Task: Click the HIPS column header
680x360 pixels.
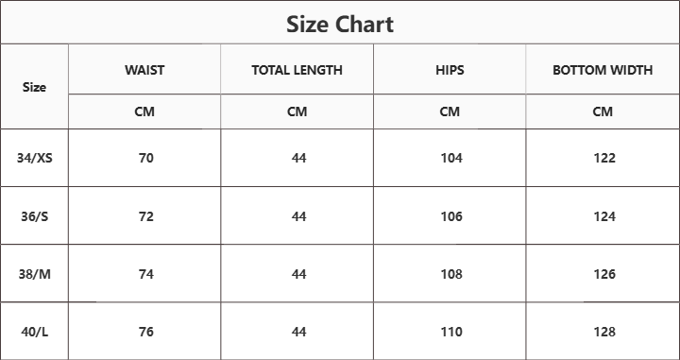Action: pos(450,70)
